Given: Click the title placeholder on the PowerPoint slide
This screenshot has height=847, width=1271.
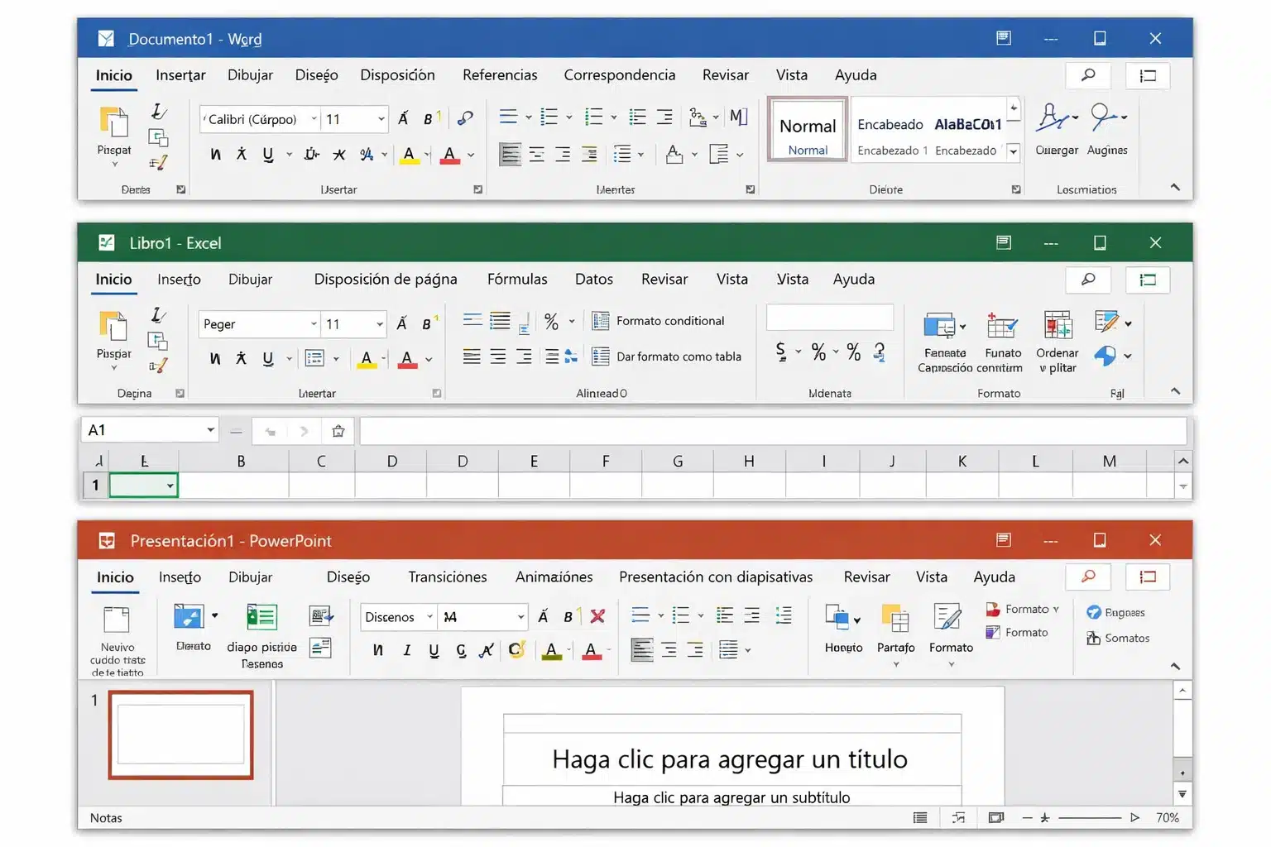Looking at the screenshot, I should coord(731,758).
